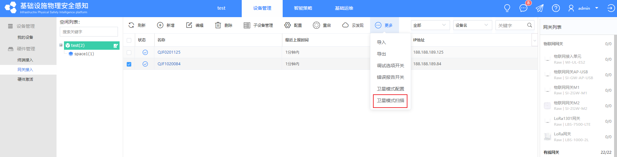Click the 搜索关键字 space search field
Screen dimensions: 617x157
point(89,32)
